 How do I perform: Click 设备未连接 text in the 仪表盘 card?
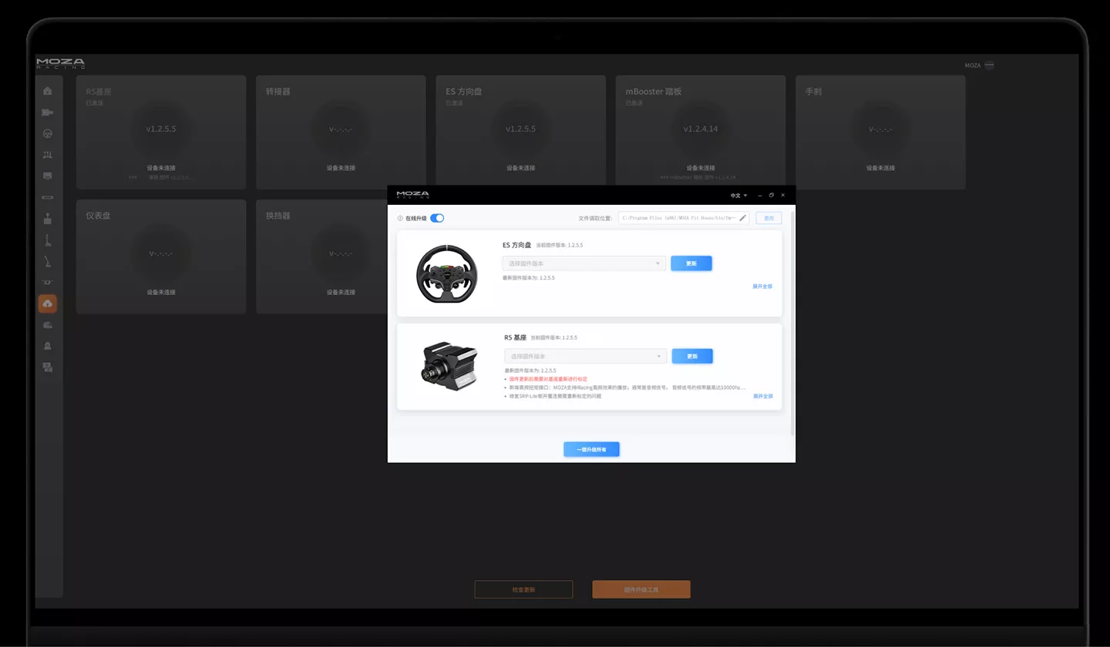click(x=161, y=293)
